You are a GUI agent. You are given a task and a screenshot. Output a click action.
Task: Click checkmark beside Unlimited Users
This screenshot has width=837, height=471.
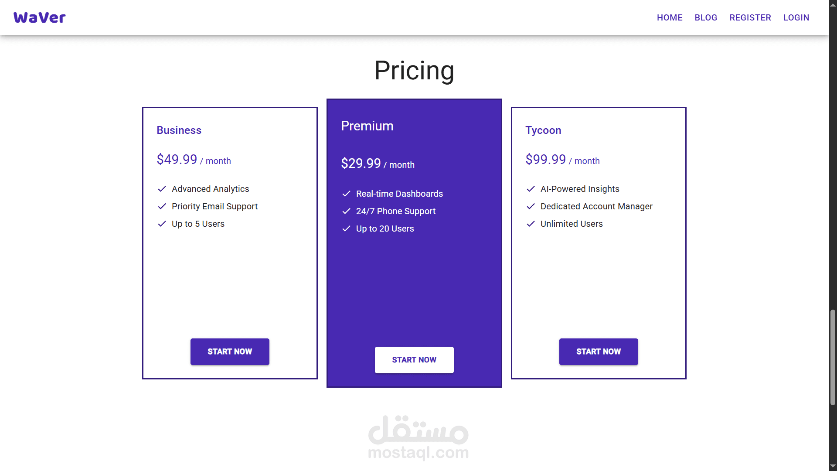pos(531,224)
